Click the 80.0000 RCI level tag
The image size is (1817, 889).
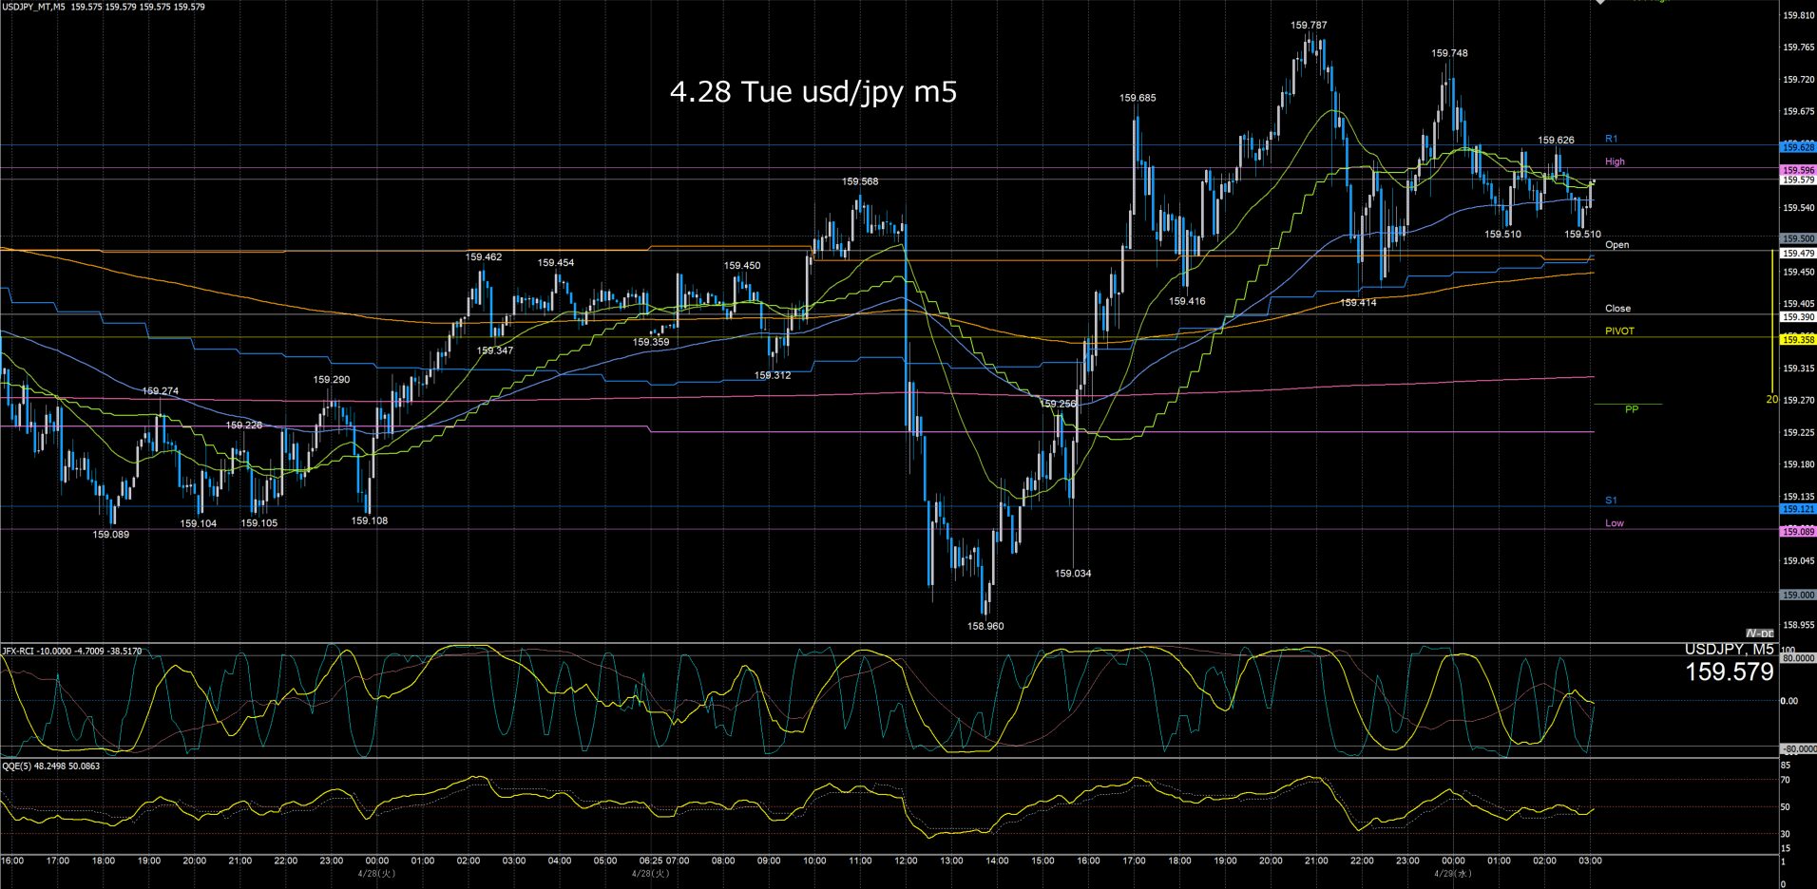[x=1797, y=657]
